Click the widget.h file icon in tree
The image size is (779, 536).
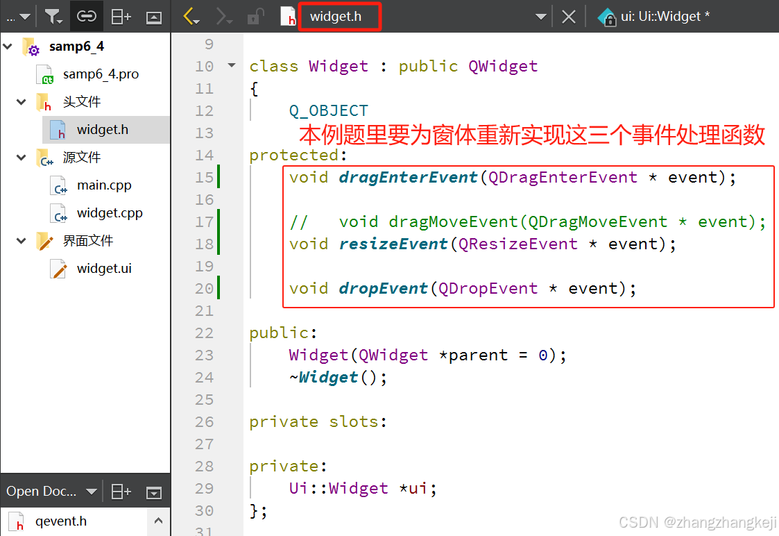click(x=58, y=130)
